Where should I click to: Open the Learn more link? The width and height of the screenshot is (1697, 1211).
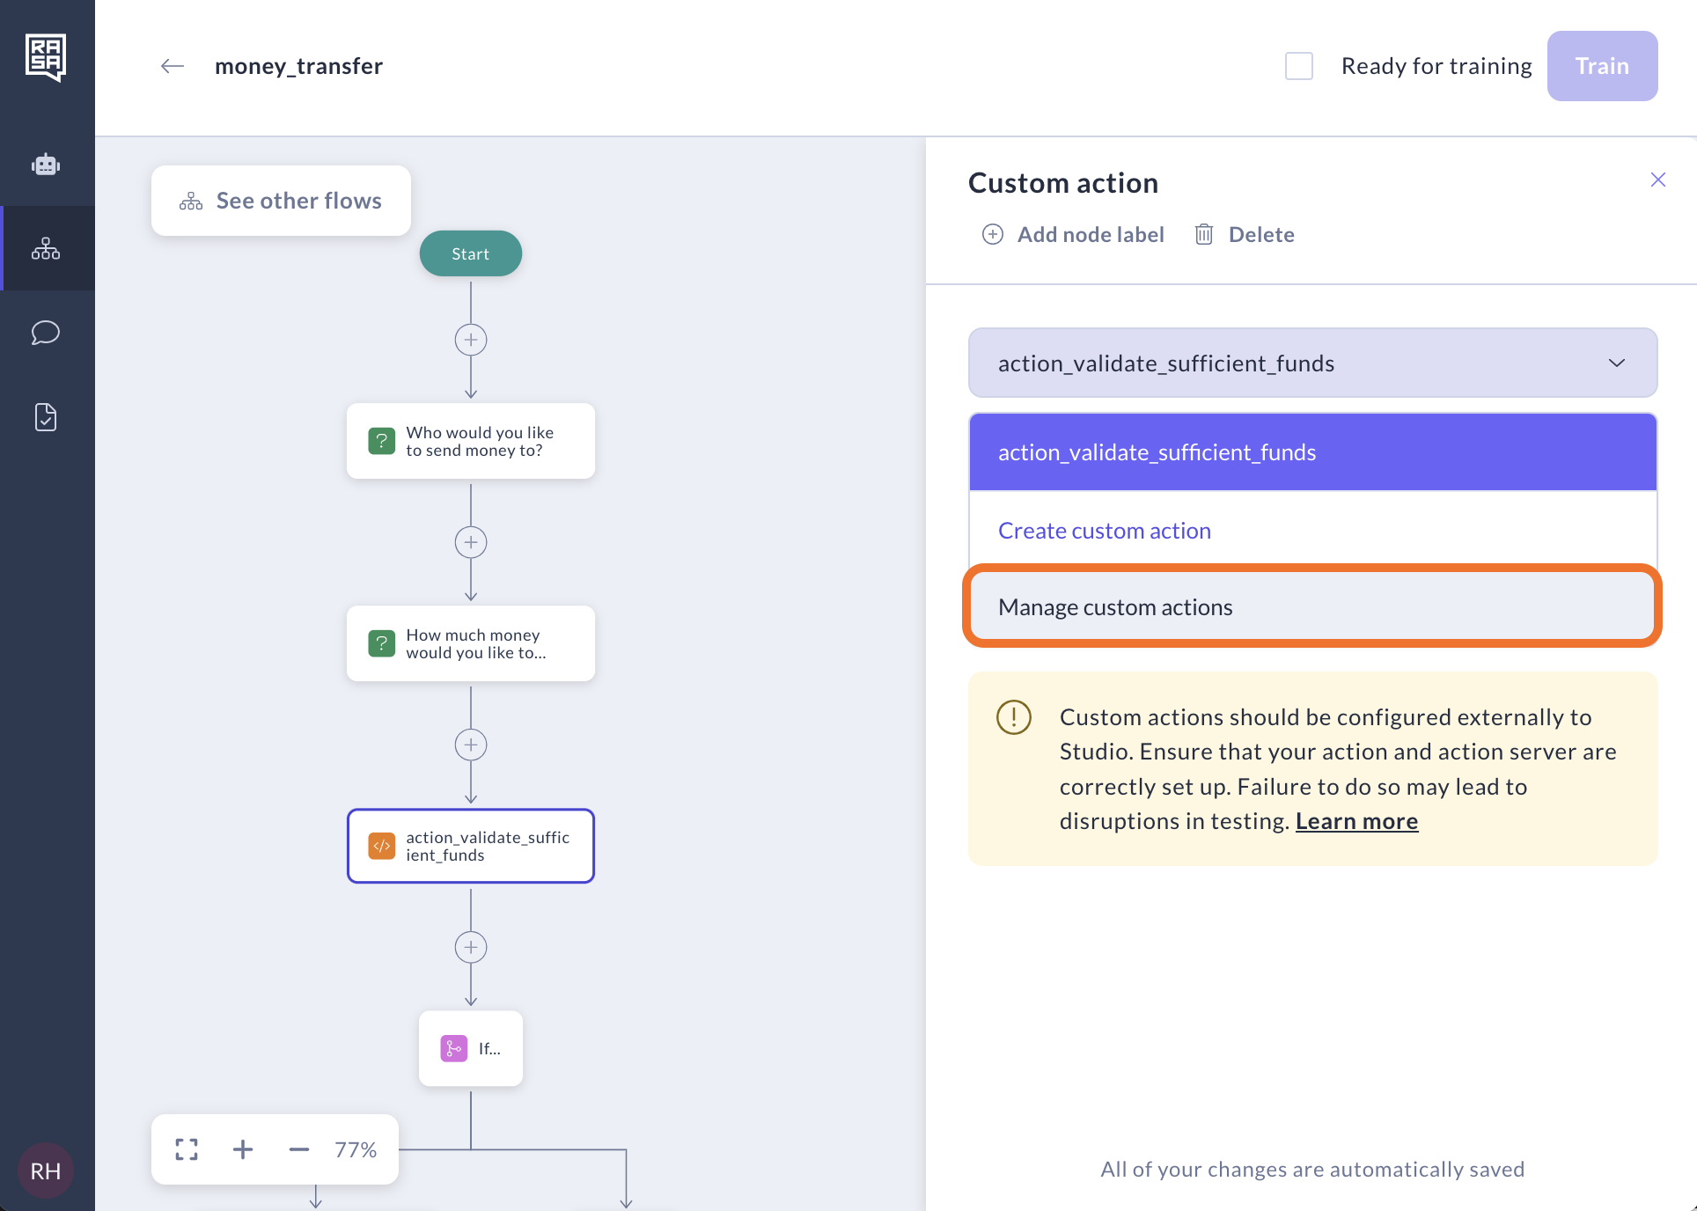(1356, 821)
